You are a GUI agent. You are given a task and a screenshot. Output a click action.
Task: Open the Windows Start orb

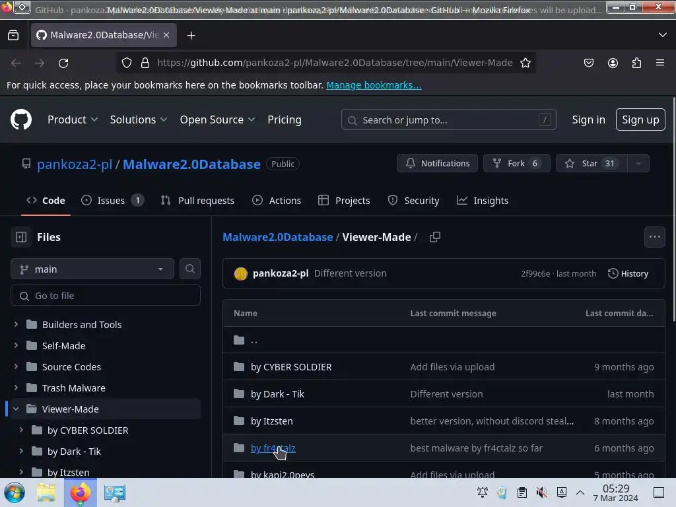[x=15, y=492]
